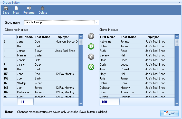
Task: Sort left list by Employer column header
Action: pos(66,37)
